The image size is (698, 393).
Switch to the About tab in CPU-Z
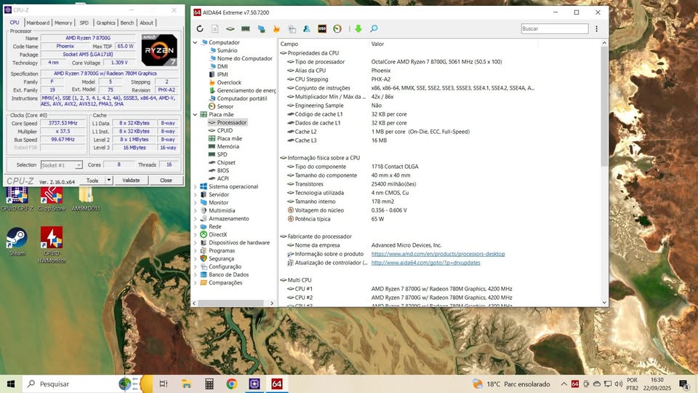pos(146,23)
